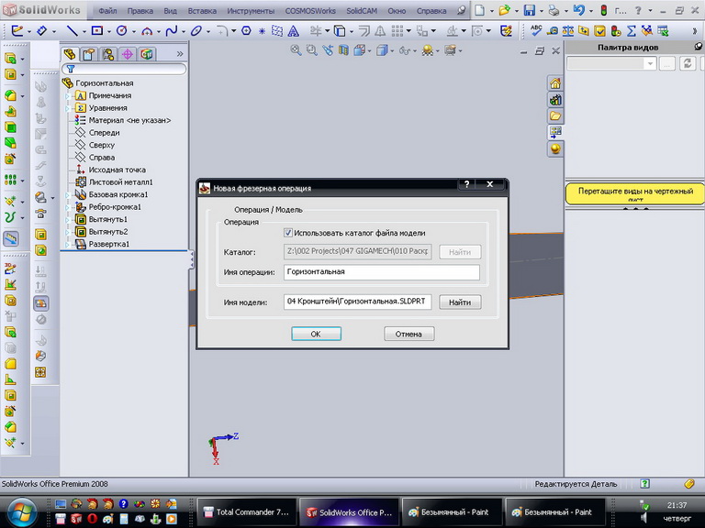This screenshot has width=705, height=528.
Task: Select Исходная точка in tree
Action: (x=117, y=170)
